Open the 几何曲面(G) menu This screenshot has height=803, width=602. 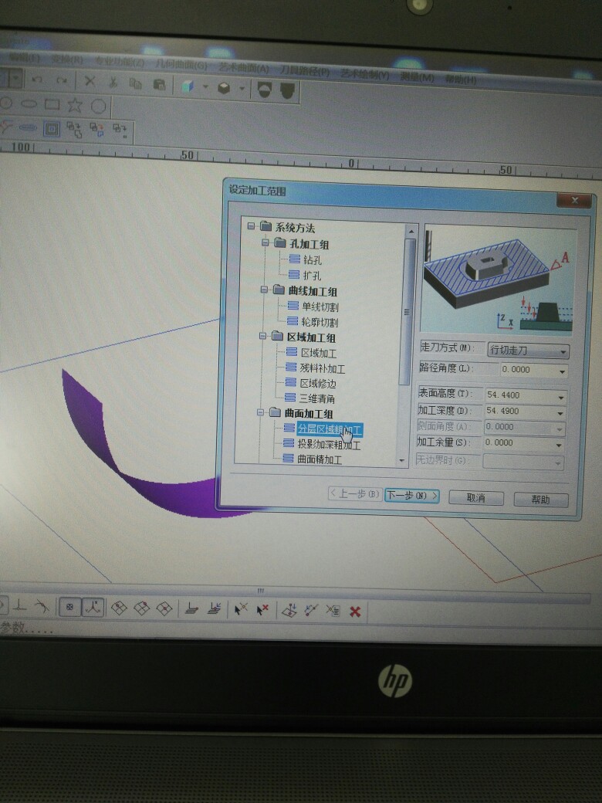pos(181,65)
